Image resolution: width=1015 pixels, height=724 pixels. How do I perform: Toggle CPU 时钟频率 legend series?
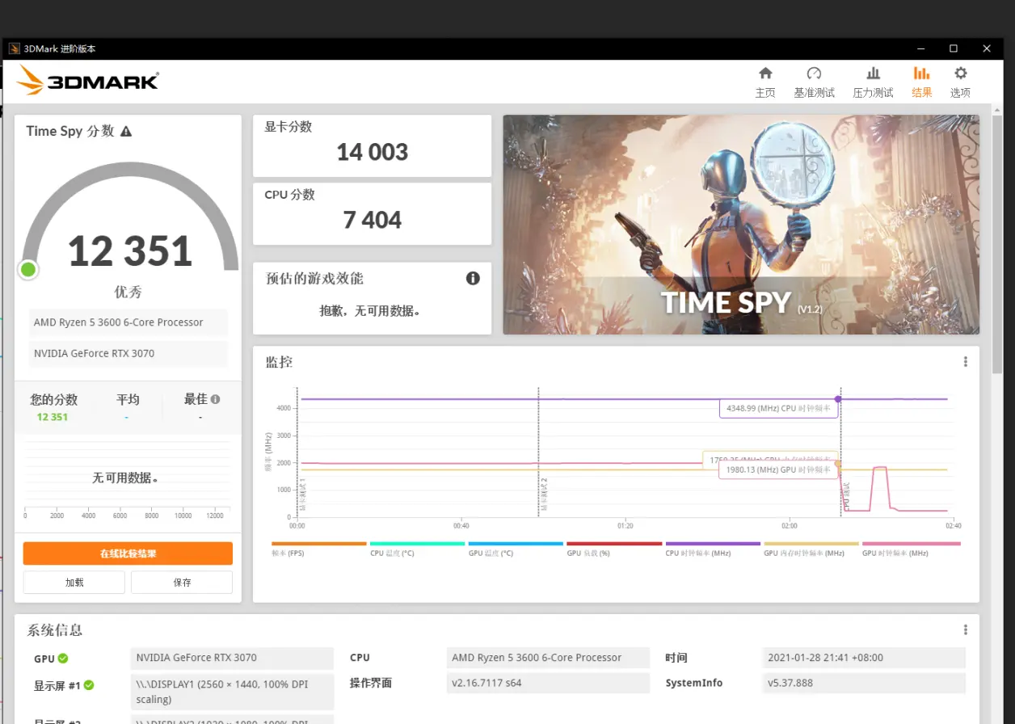[x=713, y=549]
